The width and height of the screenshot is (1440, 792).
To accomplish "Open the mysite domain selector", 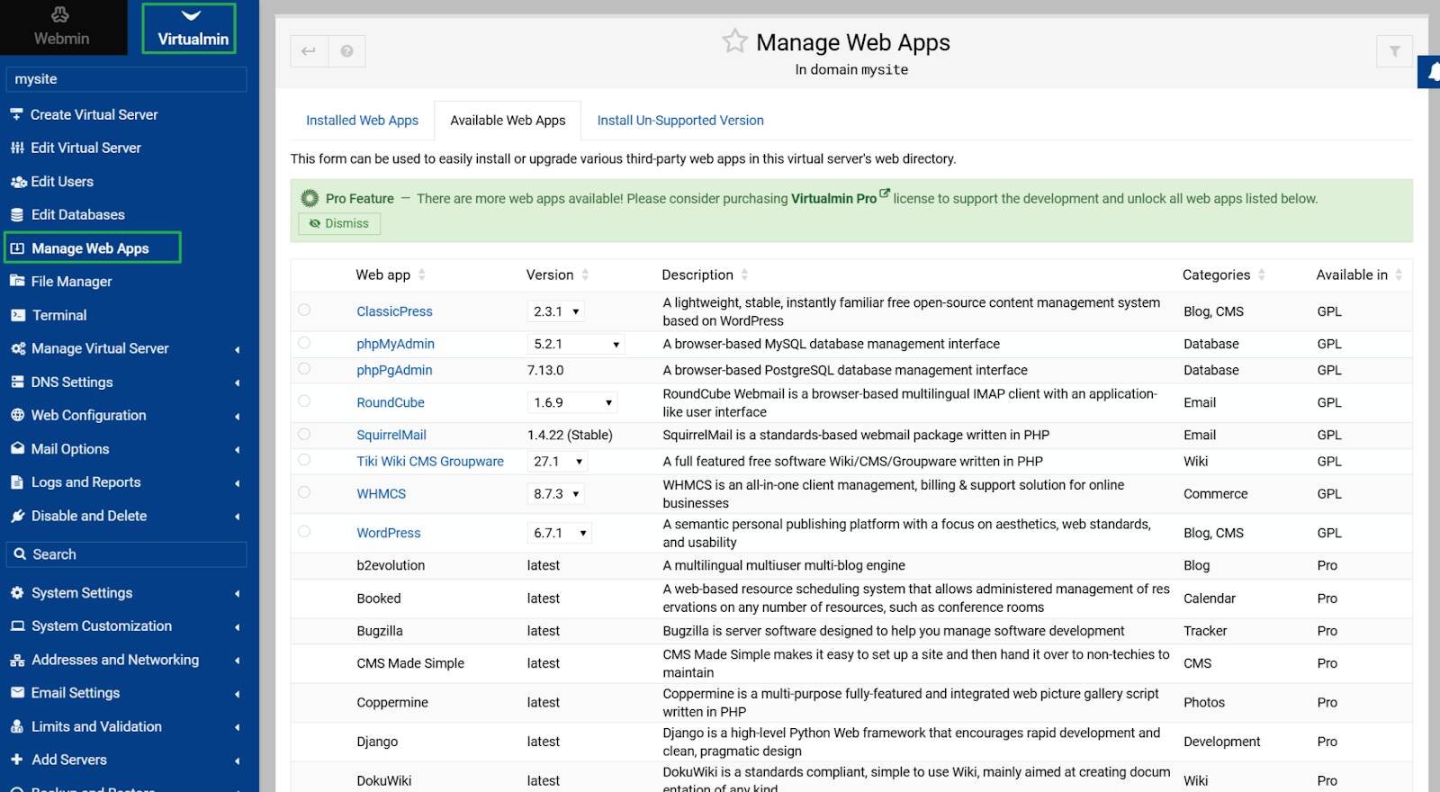I will 126,79.
